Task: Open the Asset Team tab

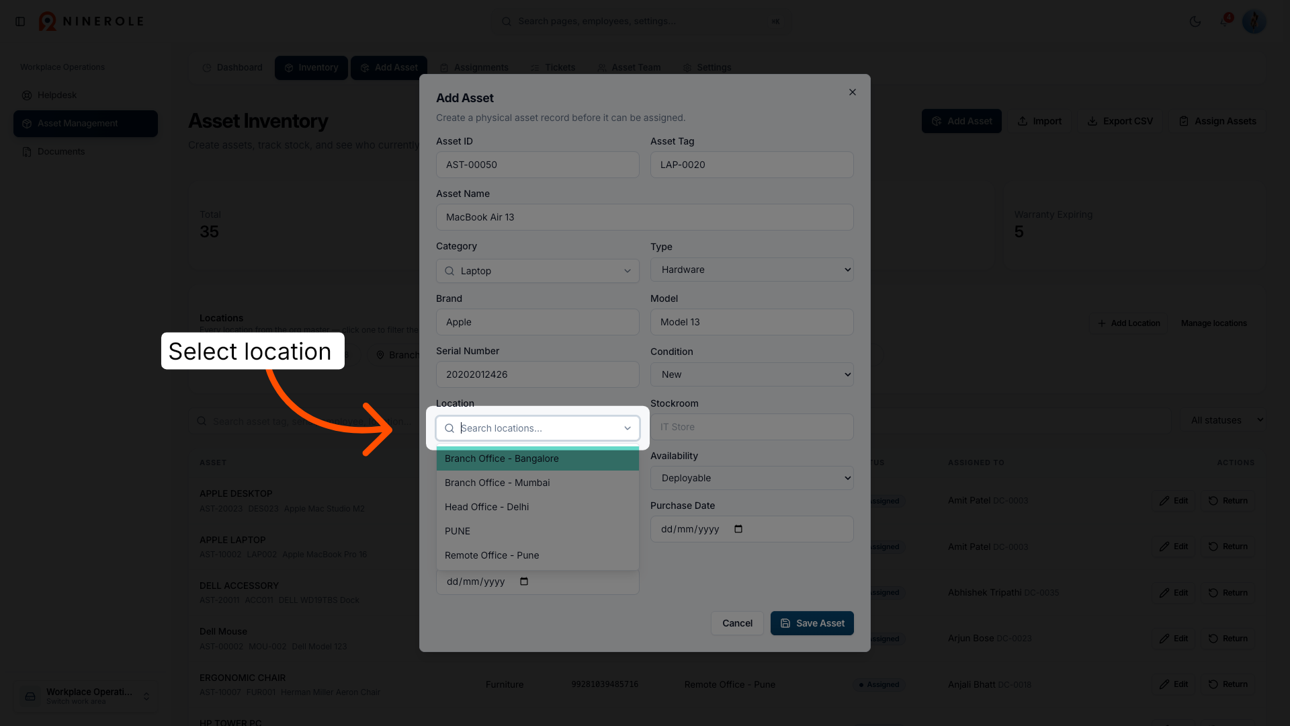Action: point(630,68)
